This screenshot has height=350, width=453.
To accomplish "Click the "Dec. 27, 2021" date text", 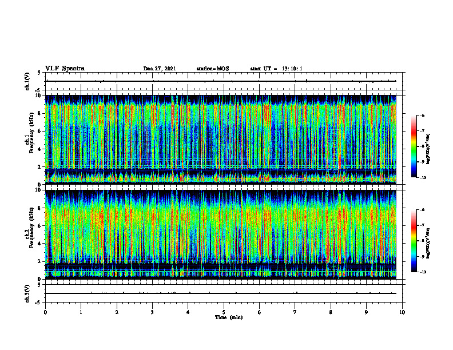I will tap(160, 69).
